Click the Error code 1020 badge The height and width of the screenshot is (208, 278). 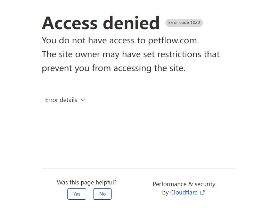coord(184,23)
